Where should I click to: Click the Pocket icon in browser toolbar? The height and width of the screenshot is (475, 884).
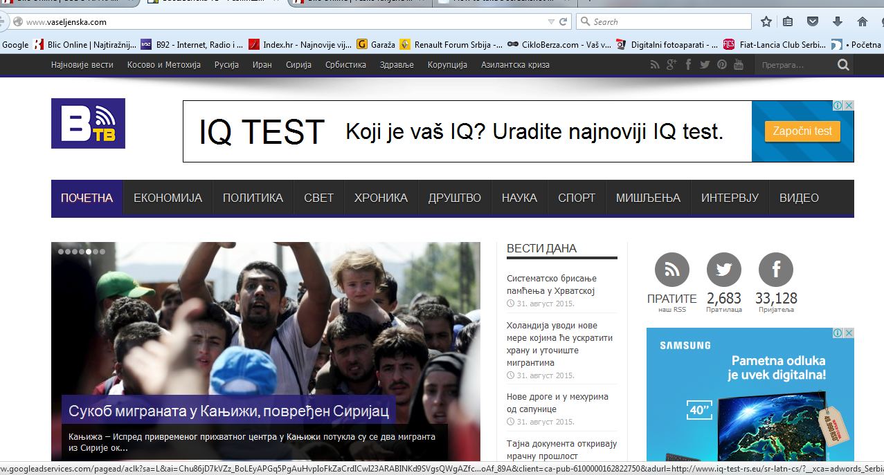[813, 21]
